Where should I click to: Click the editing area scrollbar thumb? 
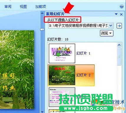click(42, 29)
